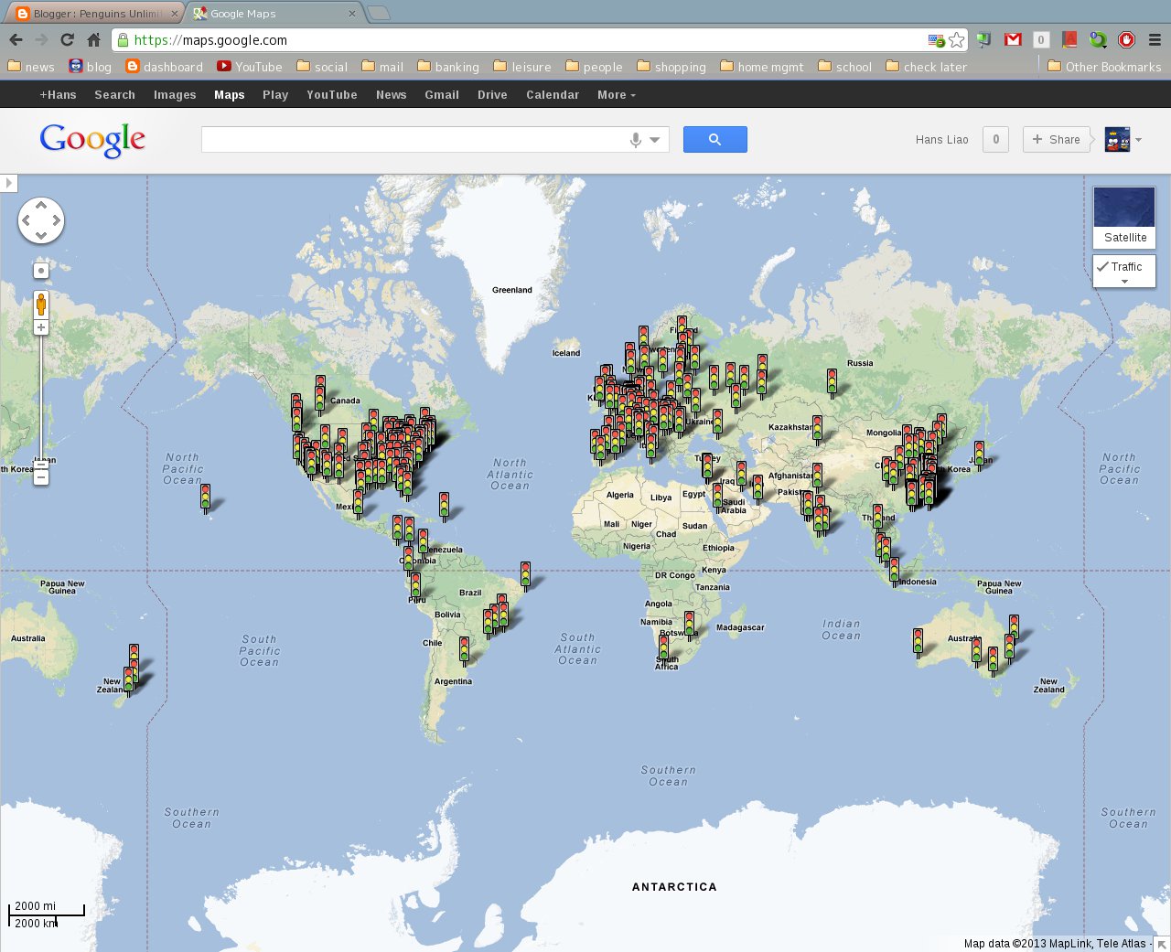Click the blue magnifying glass search button

click(714, 138)
